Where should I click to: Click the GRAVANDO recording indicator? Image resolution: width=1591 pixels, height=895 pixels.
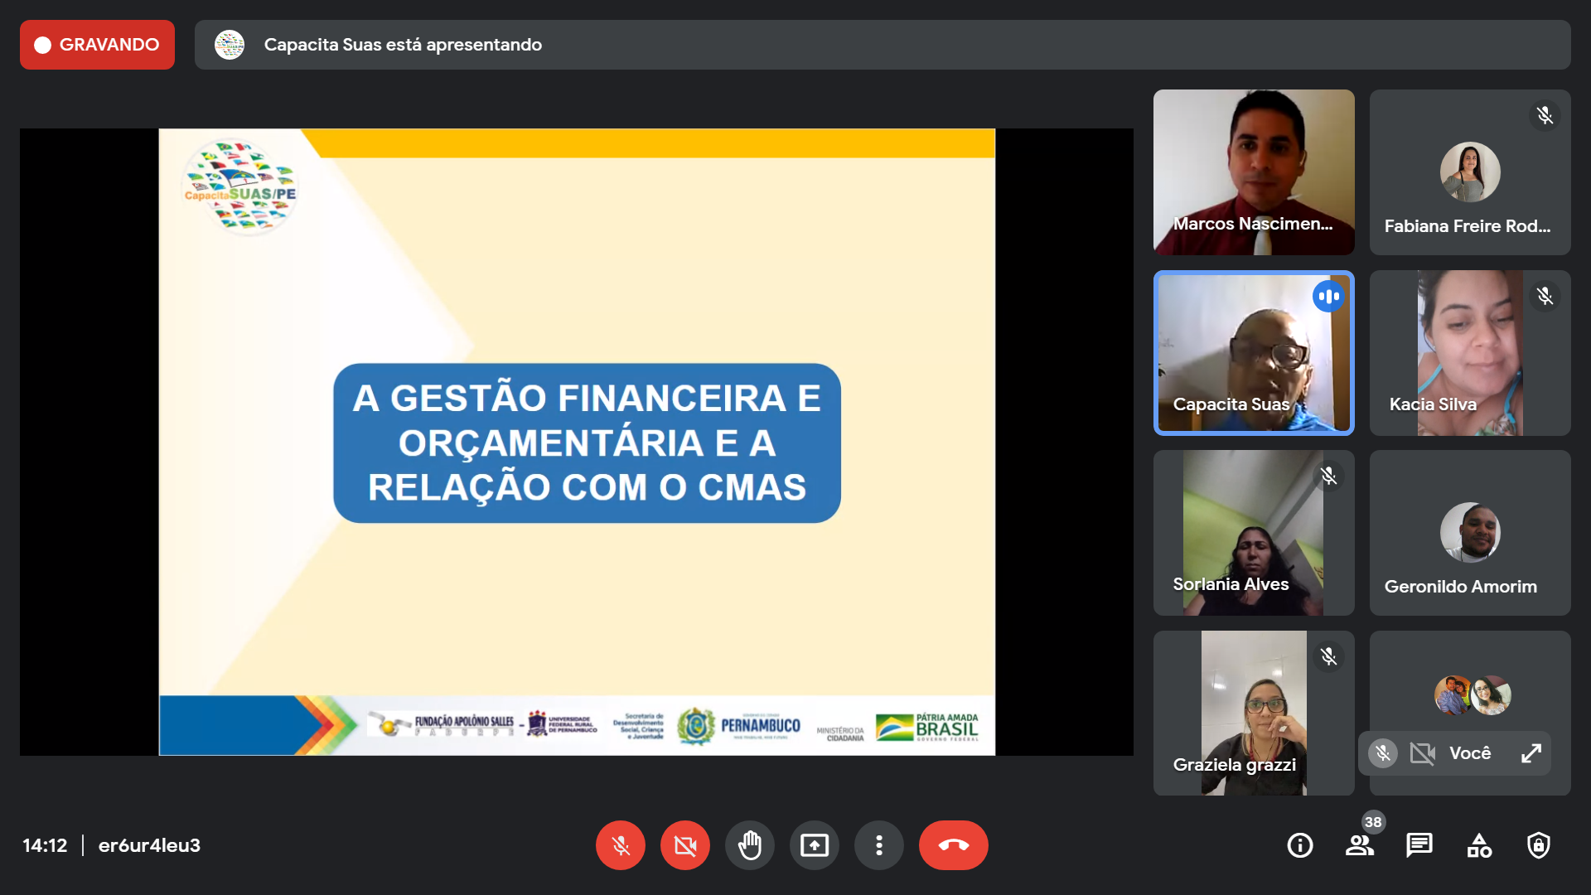pyautogui.click(x=97, y=45)
